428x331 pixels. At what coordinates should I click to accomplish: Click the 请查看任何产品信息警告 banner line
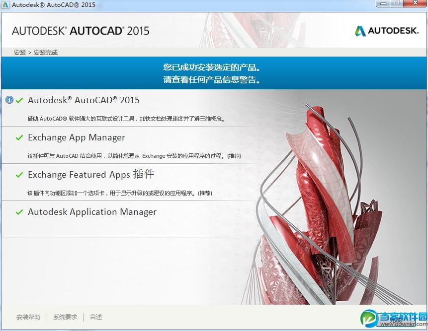[212, 79]
